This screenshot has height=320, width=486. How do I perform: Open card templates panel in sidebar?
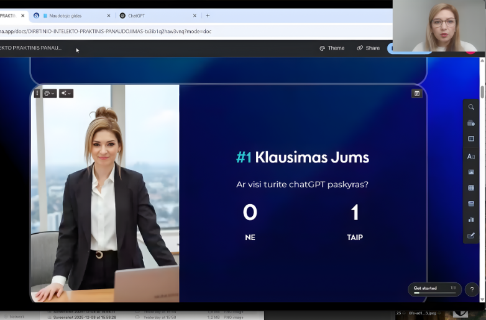(x=471, y=123)
